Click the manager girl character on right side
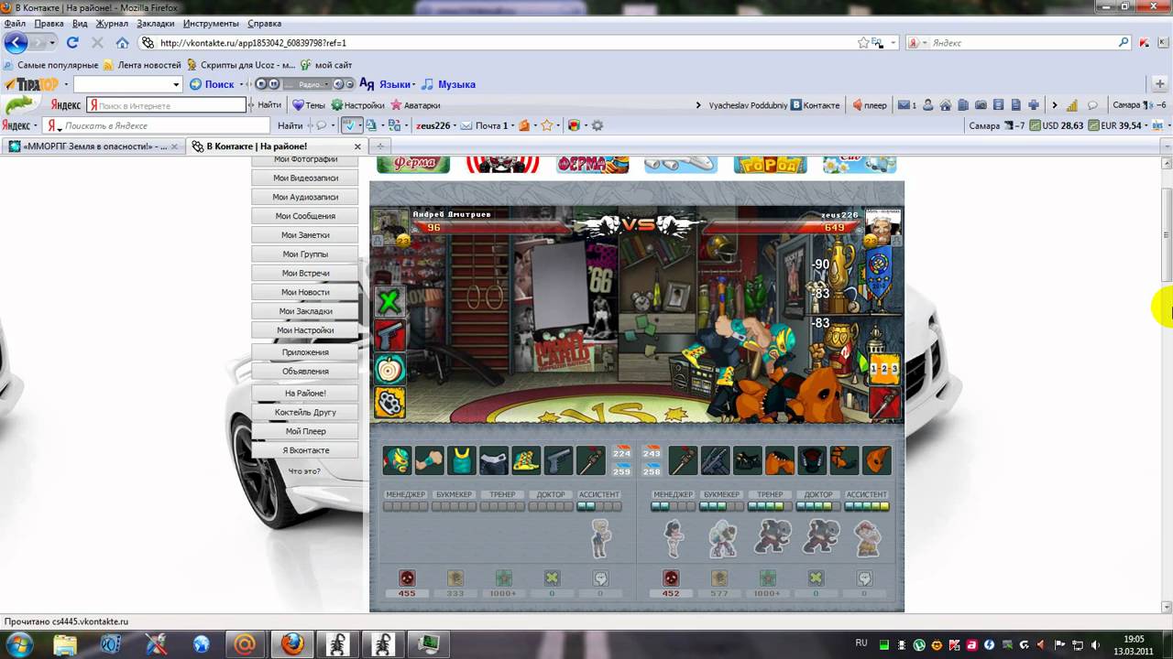This screenshot has width=1173, height=659. 674,538
